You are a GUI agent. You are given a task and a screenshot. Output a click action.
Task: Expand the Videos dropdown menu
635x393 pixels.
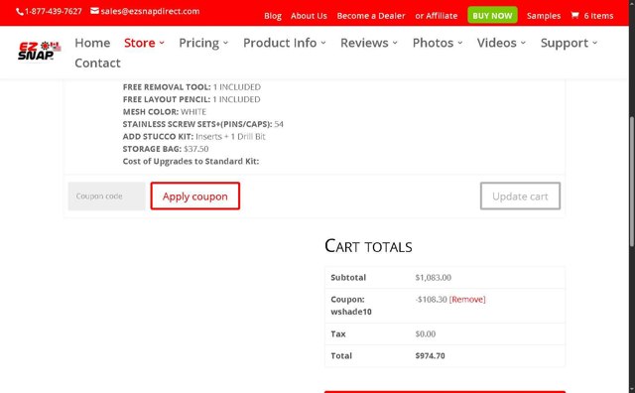click(x=501, y=43)
